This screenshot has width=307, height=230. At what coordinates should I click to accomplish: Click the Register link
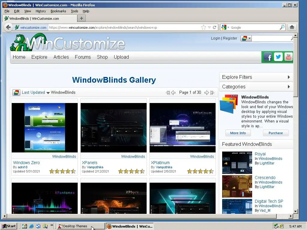(x=230, y=38)
